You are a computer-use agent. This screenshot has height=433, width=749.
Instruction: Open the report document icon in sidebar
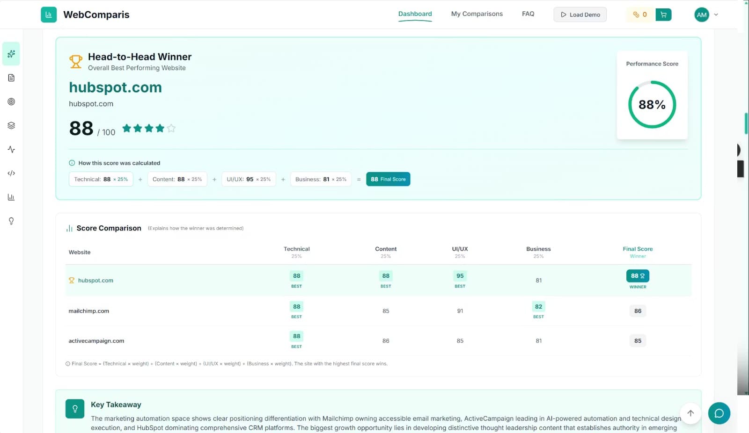(11, 78)
